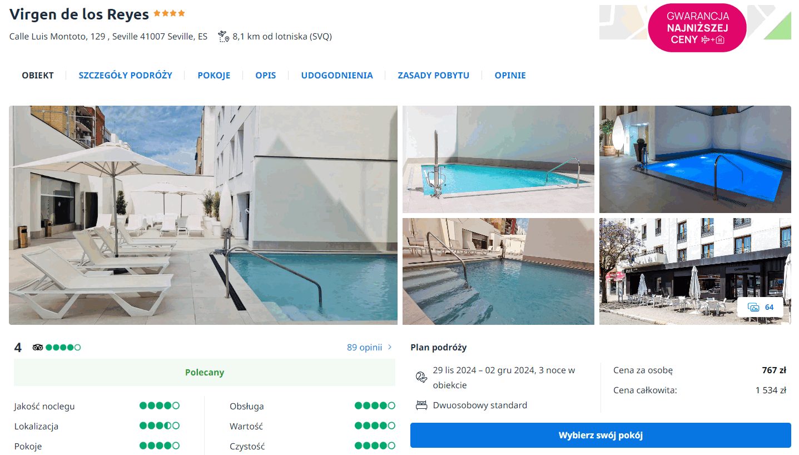Viewport: 799px width, 455px height.
Task: Open the main poolside sunbeds photo
Action: [x=203, y=215]
